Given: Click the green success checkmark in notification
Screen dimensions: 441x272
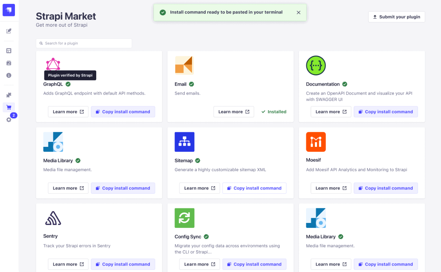Looking at the screenshot, I should click(163, 12).
